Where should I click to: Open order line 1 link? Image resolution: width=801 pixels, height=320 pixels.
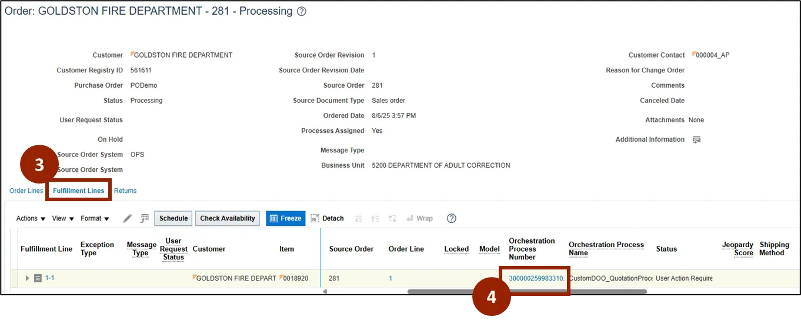(391, 278)
